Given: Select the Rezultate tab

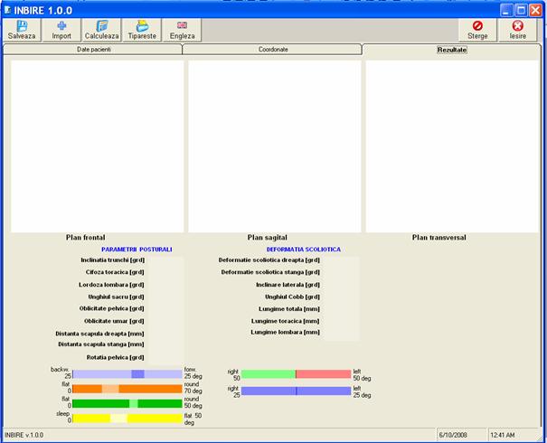Looking at the screenshot, I should 452,49.
